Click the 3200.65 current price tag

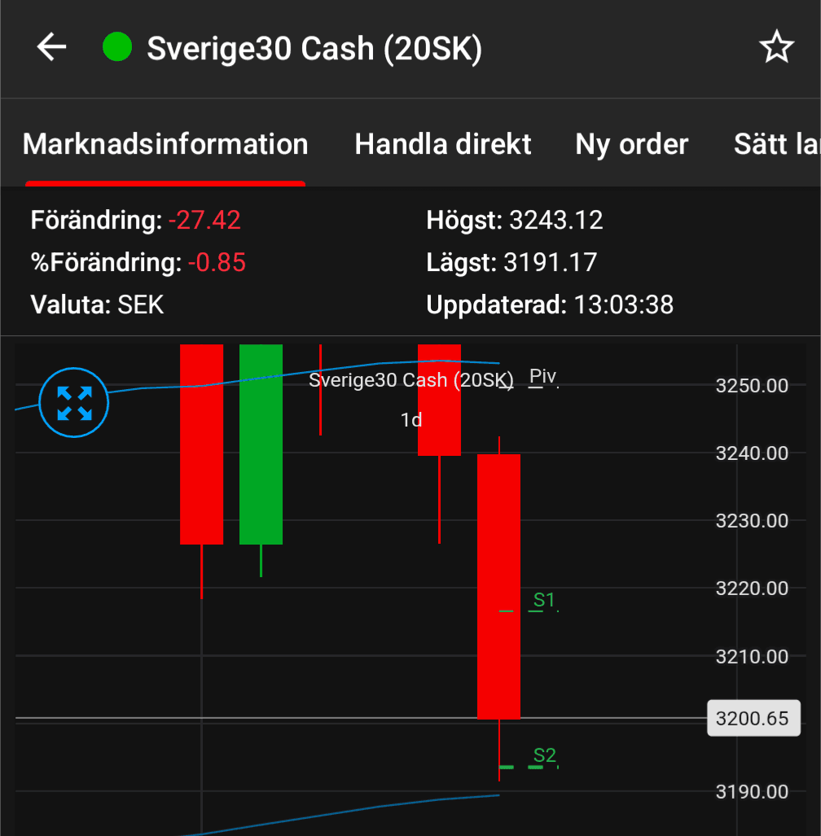[x=753, y=718]
